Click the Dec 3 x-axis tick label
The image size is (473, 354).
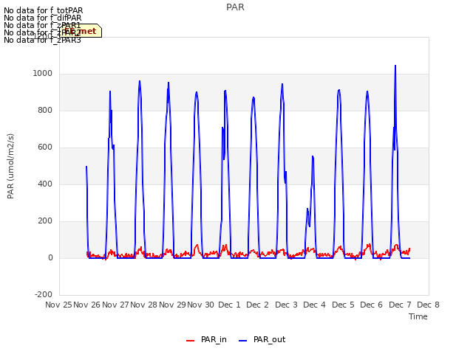click(286, 305)
